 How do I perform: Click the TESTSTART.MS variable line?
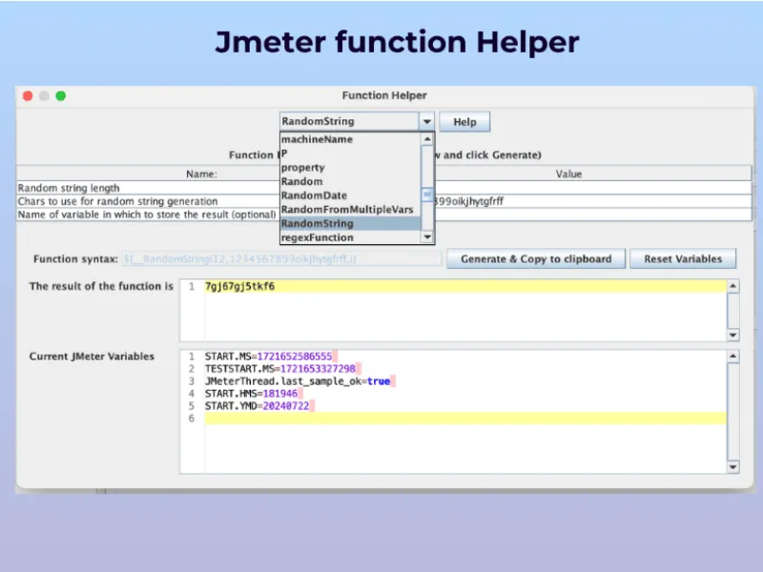click(280, 369)
